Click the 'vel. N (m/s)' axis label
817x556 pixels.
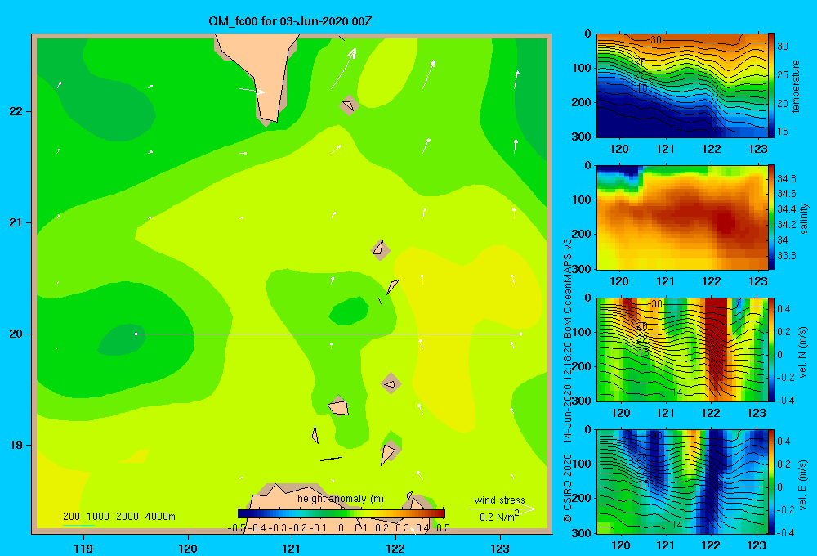coord(803,352)
